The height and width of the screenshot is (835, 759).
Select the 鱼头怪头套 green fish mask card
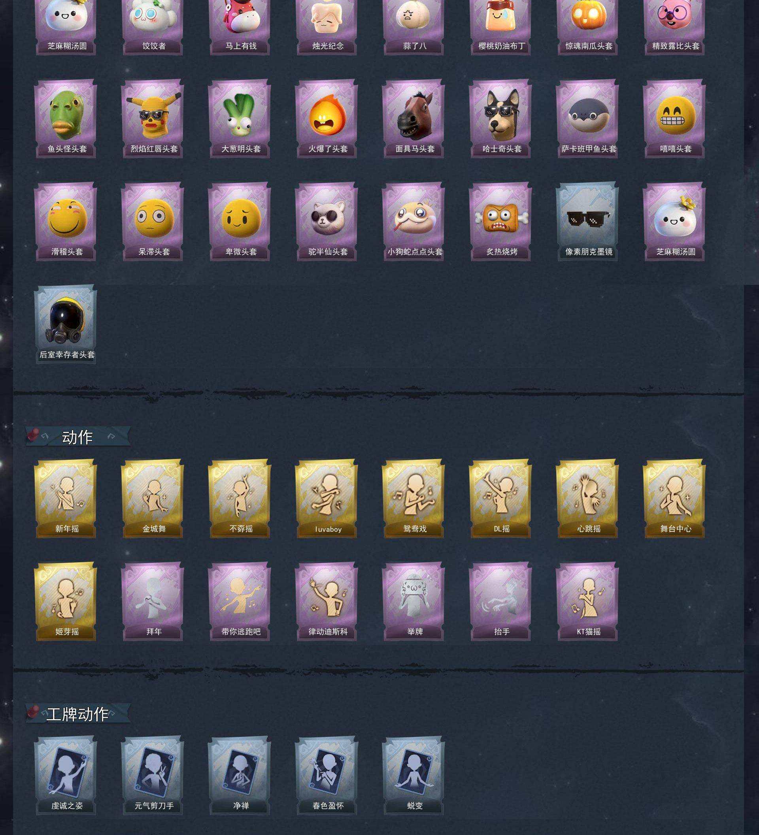pyautogui.click(x=66, y=119)
